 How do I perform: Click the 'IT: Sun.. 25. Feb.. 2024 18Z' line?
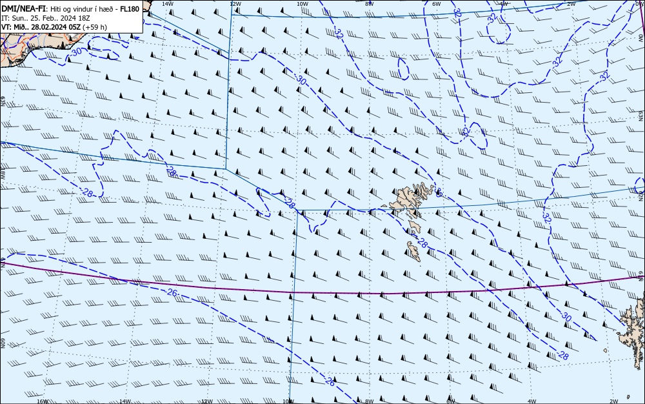pyautogui.click(x=46, y=18)
